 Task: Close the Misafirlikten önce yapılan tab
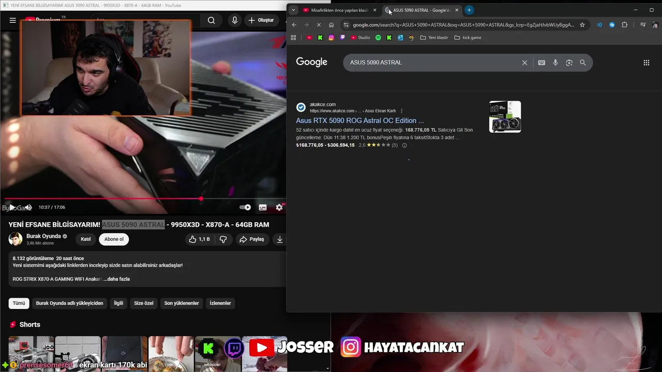coord(375,10)
